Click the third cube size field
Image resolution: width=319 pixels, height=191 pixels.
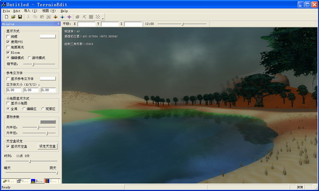click(48, 90)
